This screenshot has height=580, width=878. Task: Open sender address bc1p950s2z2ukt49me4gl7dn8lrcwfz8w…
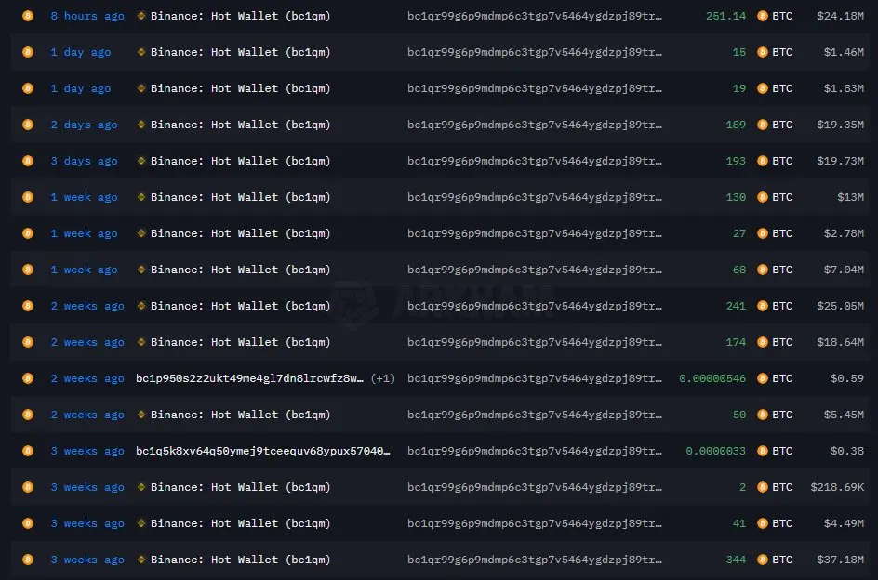click(250, 378)
